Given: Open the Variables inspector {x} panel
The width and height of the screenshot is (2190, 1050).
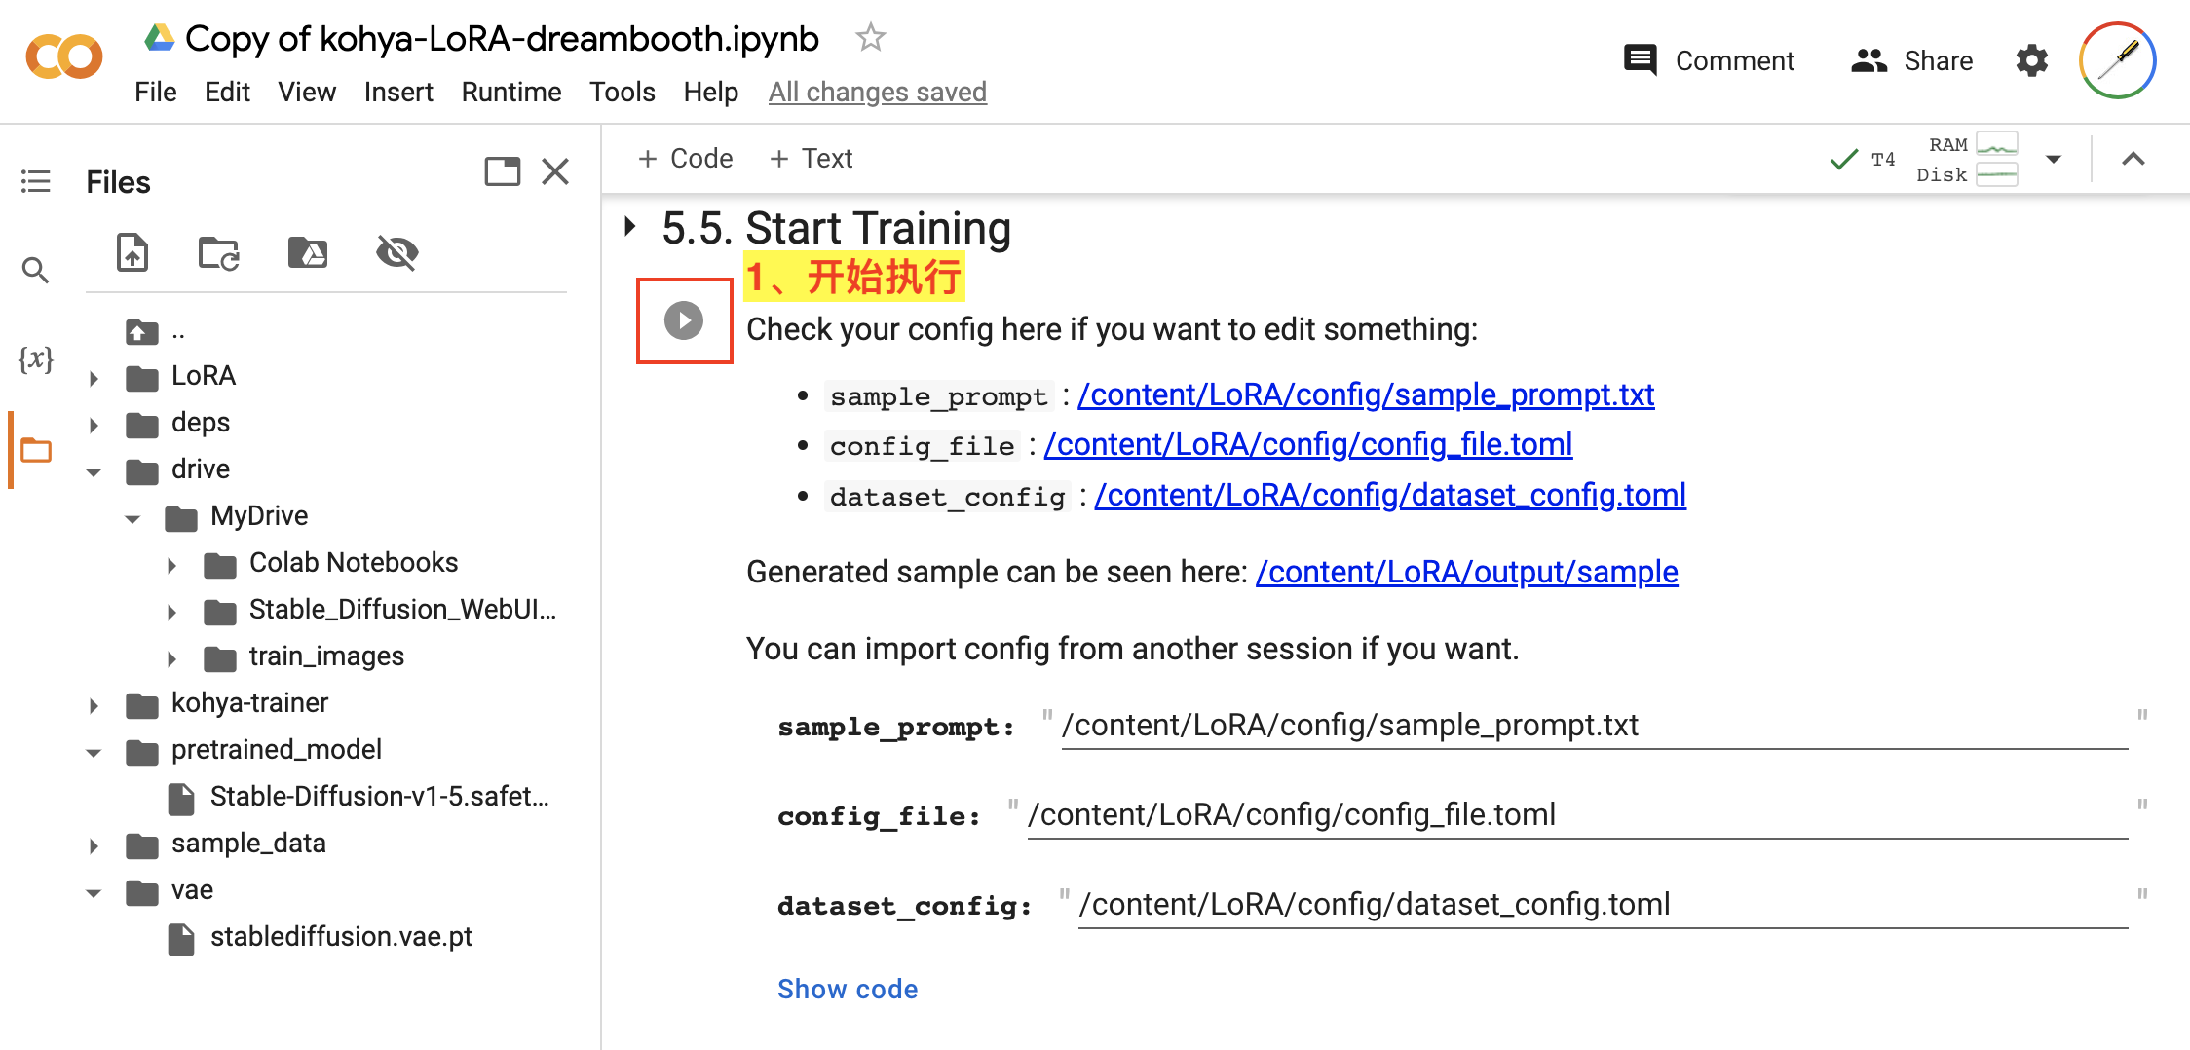Looking at the screenshot, I should pos(35,359).
